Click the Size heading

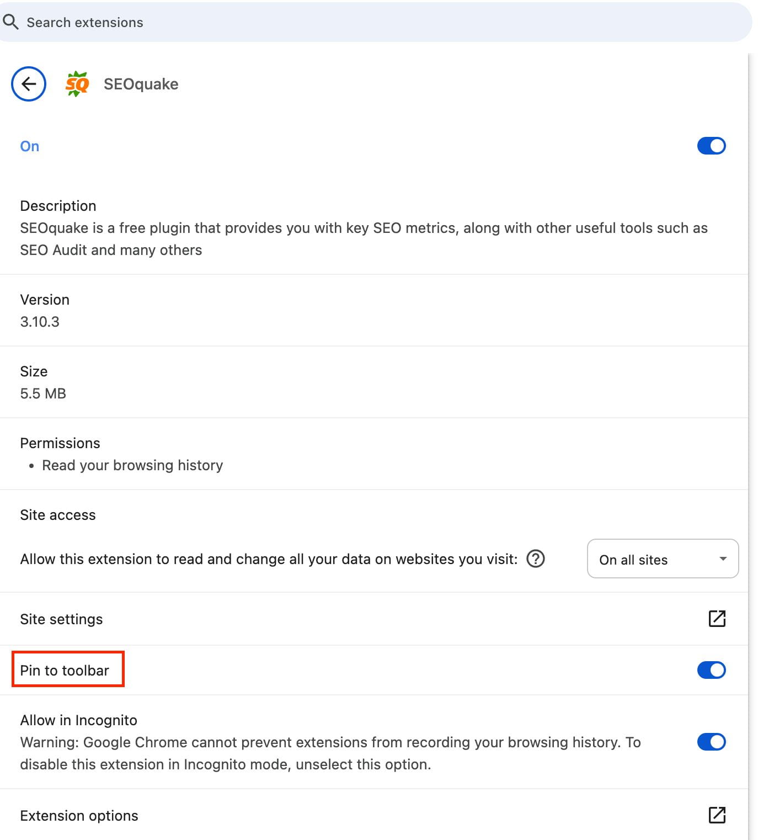point(34,371)
